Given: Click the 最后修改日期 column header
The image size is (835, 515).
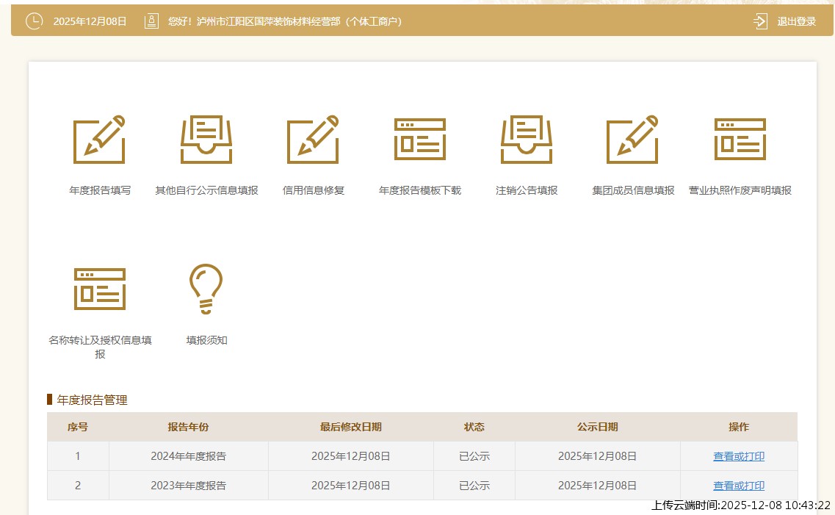Looking at the screenshot, I should [x=350, y=427].
